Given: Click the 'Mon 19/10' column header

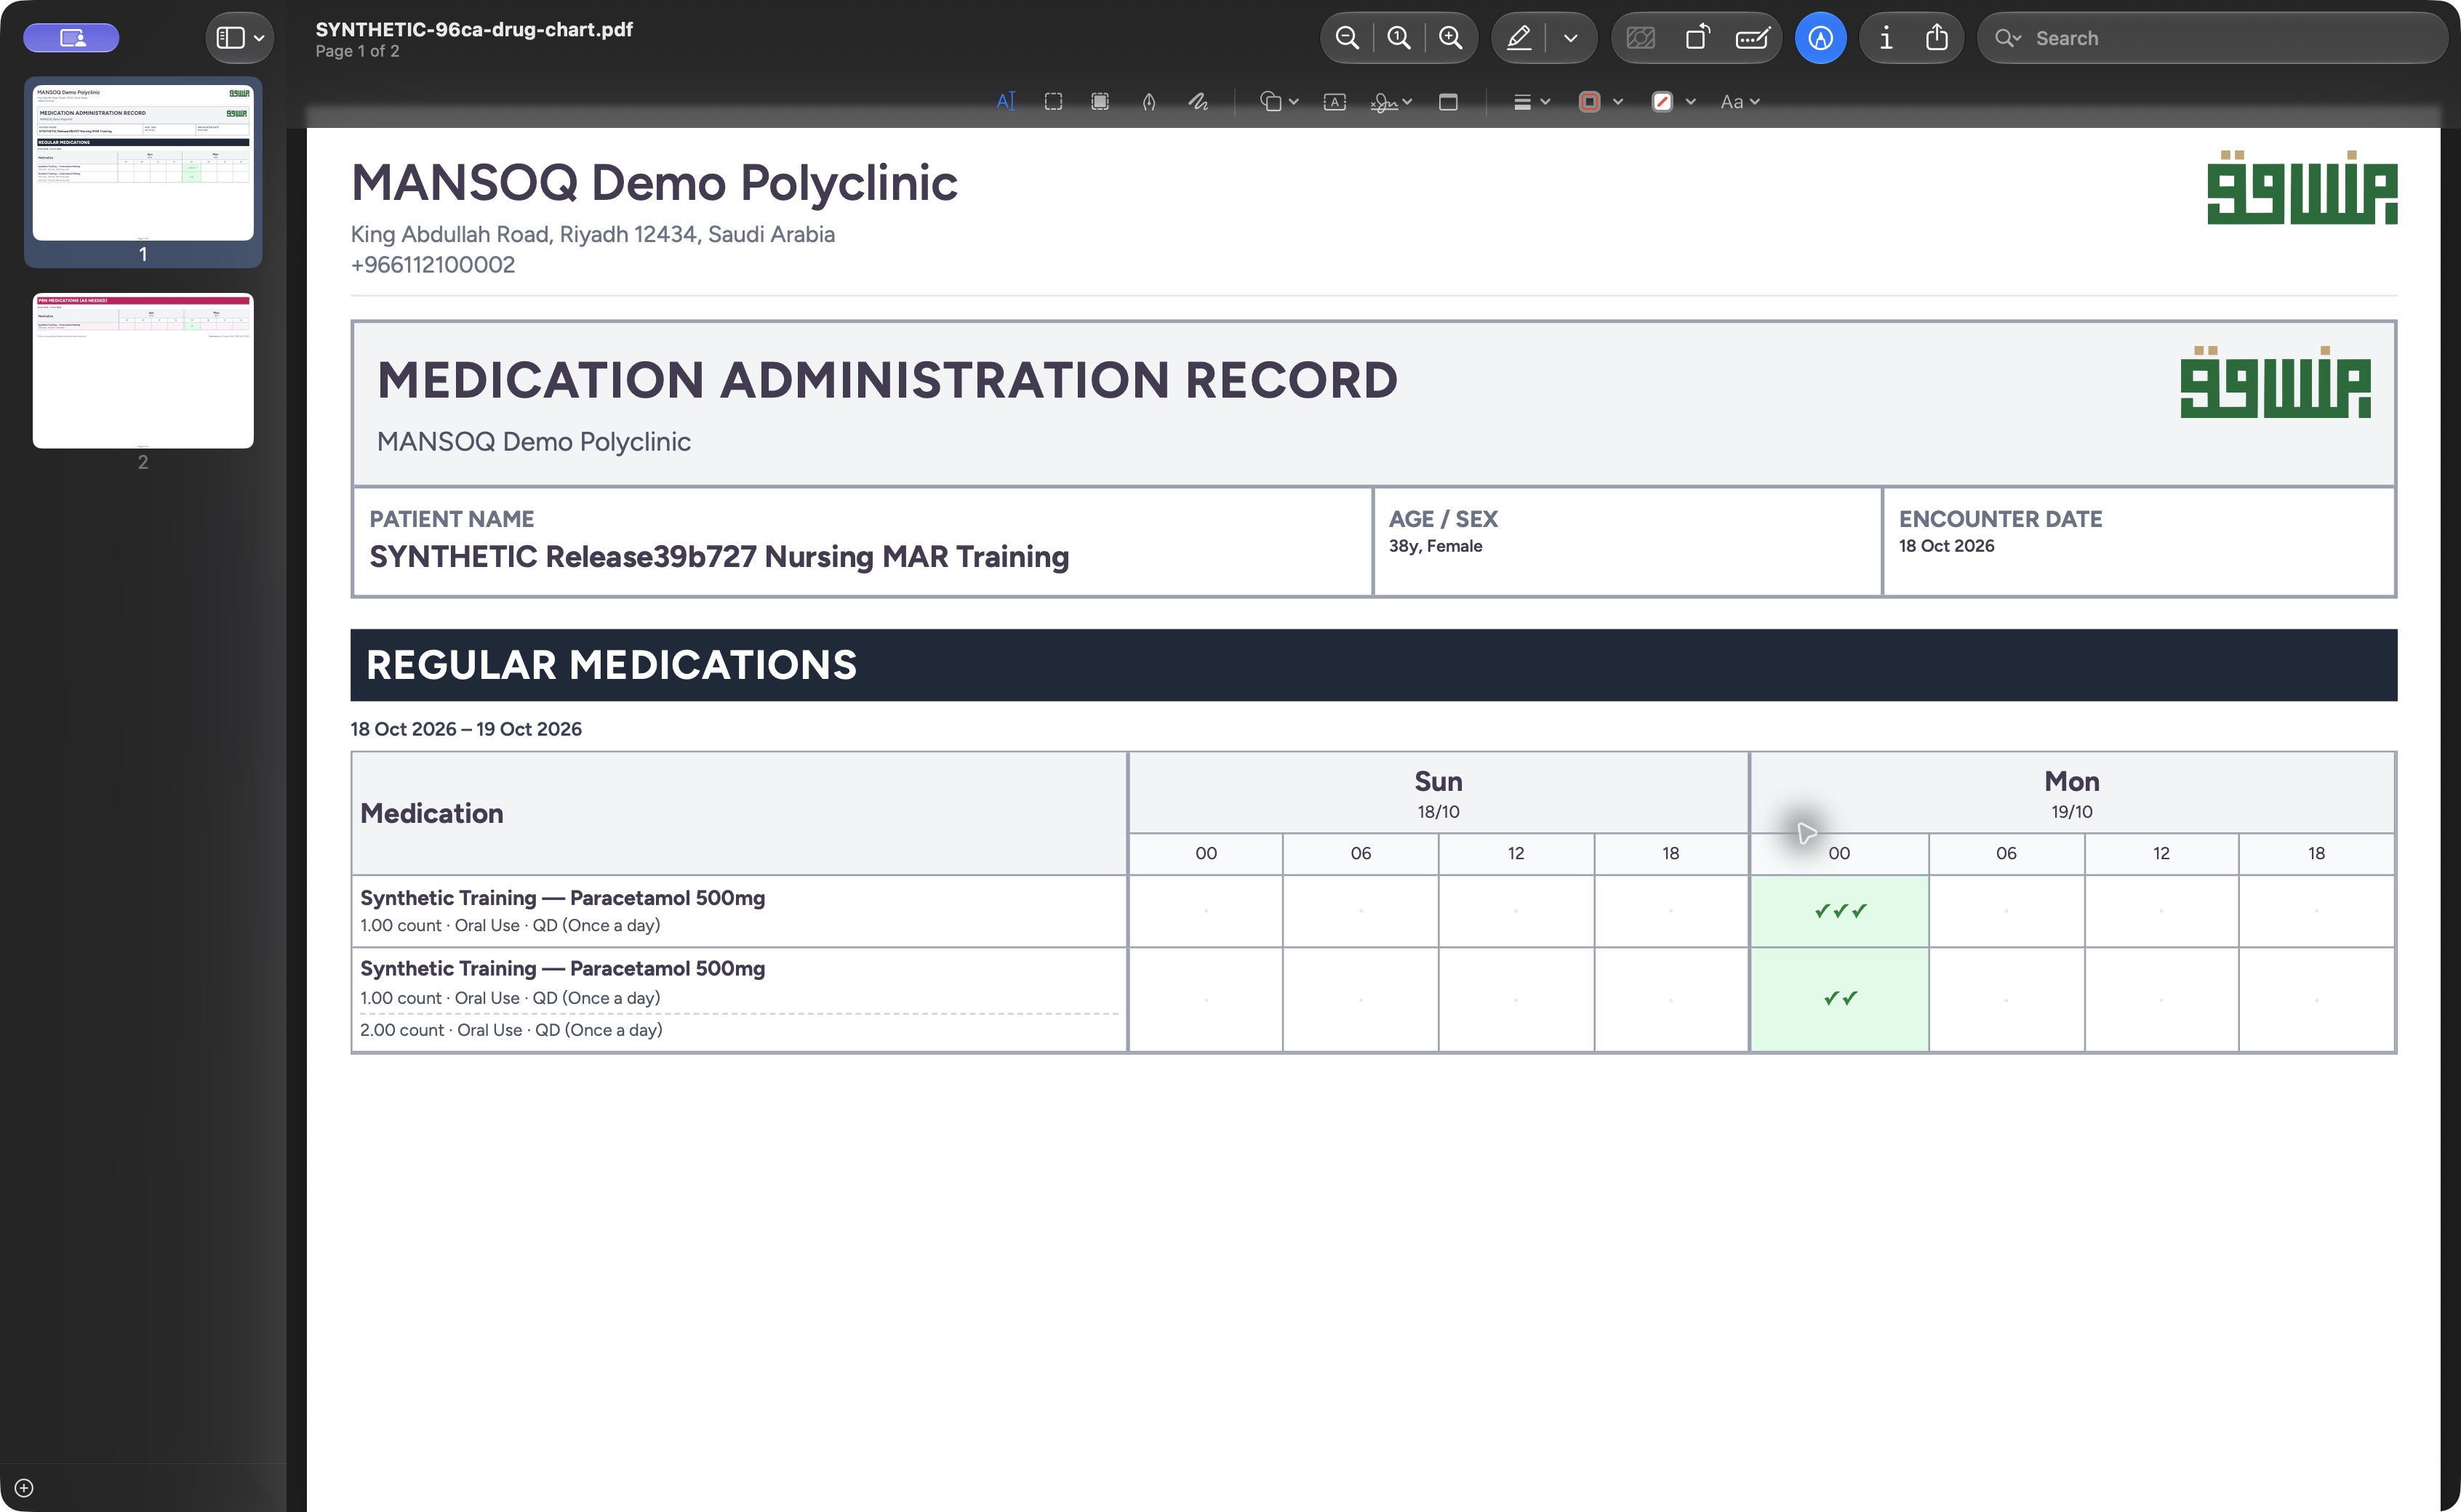Looking at the screenshot, I should tap(2071, 793).
